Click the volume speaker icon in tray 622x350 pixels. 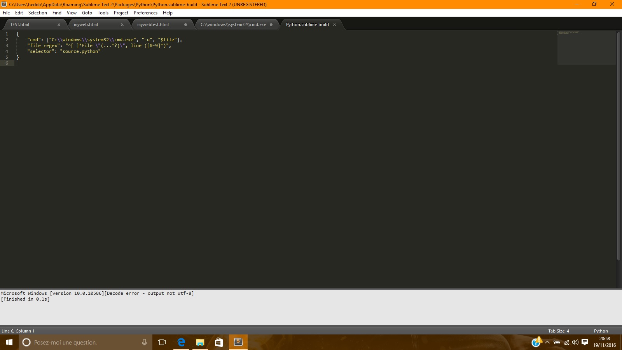coord(574,343)
